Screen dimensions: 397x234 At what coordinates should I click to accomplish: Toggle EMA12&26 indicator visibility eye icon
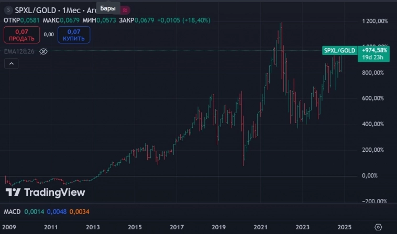[43, 52]
